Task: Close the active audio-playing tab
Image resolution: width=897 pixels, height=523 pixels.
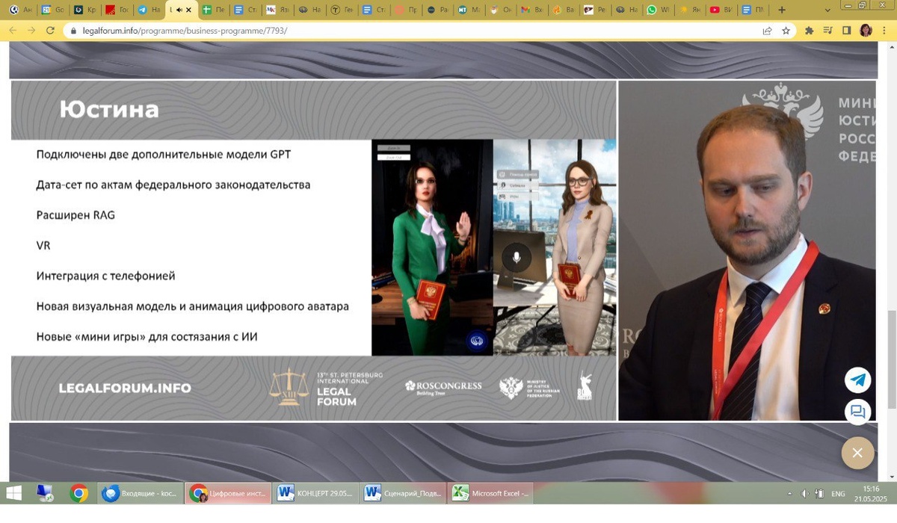Action: tap(189, 10)
